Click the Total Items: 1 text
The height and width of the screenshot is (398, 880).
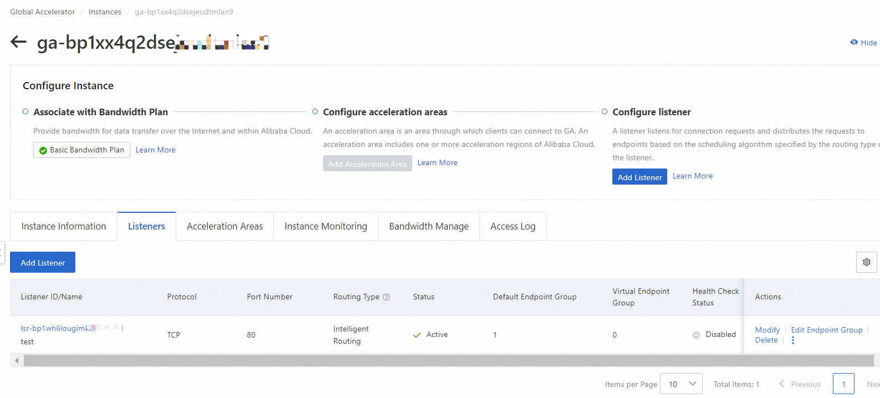click(736, 384)
